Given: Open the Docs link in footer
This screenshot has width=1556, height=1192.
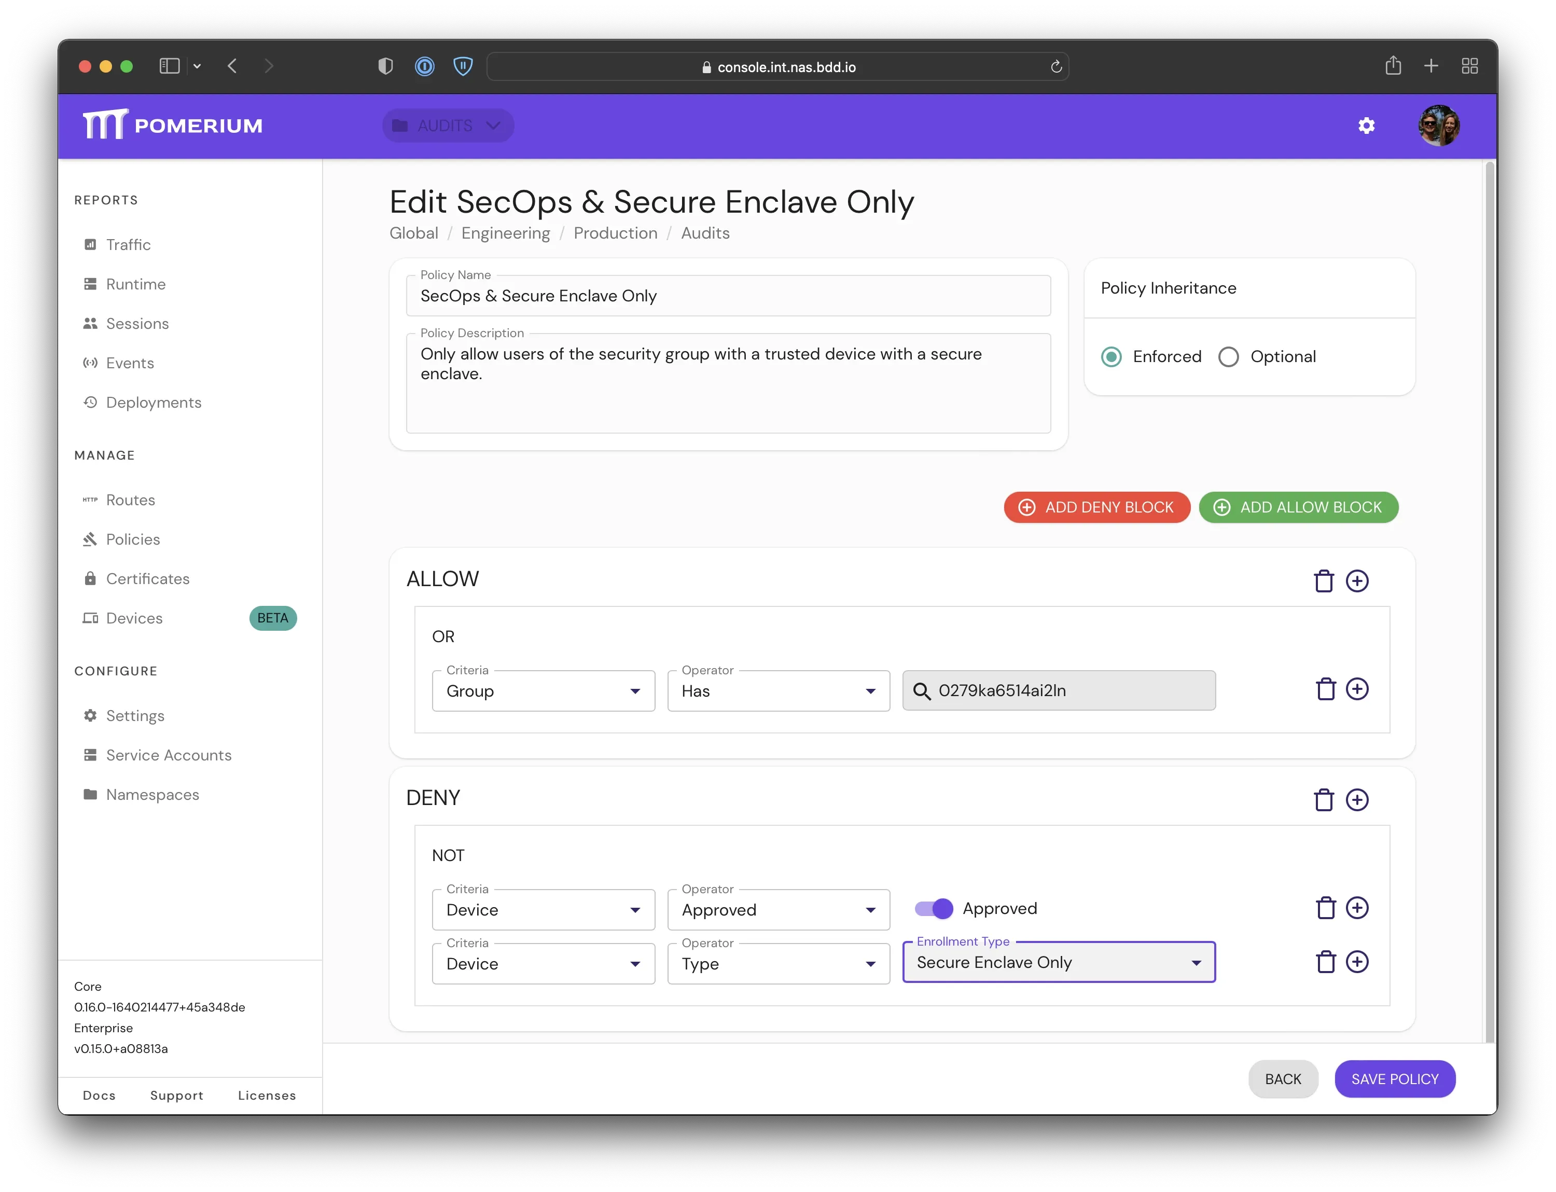Looking at the screenshot, I should point(99,1096).
